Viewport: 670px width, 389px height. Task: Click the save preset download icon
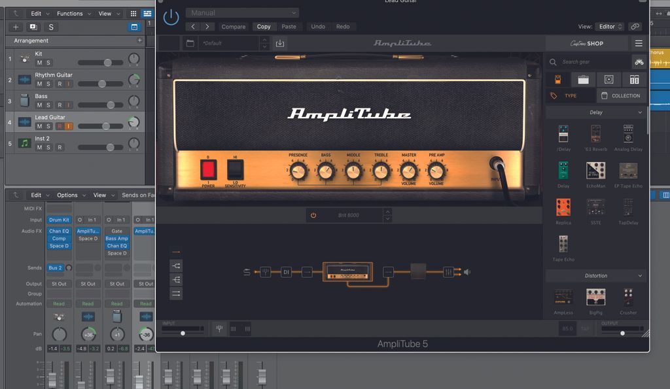point(280,43)
